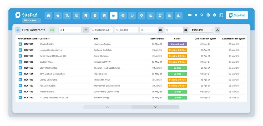Screen dimensions: 263x126
Task: Open the map location pin icon
Action: click(141, 16)
